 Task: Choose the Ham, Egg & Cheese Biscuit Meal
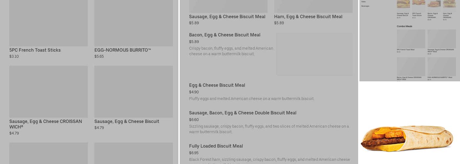[x=308, y=17]
